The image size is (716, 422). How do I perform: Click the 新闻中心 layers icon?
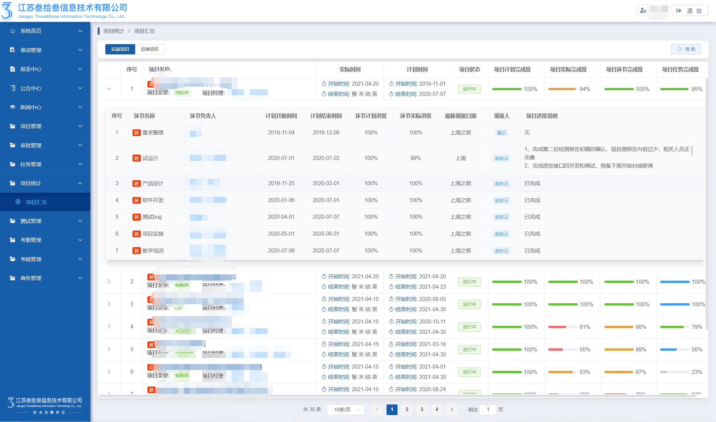pos(13,107)
